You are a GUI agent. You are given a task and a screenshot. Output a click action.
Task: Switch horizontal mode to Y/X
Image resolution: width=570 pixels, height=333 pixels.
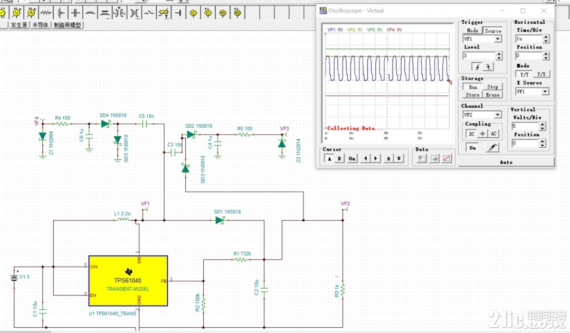click(x=541, y=74)
